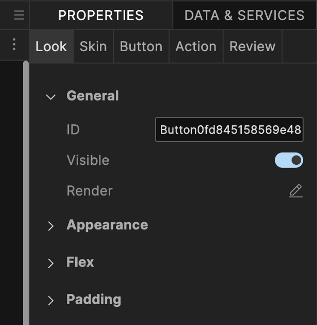Image resolution: width=317 pixels, height=325 pixels.
Task: Switch to the Properties panel tab
Action: coord(100,15)
